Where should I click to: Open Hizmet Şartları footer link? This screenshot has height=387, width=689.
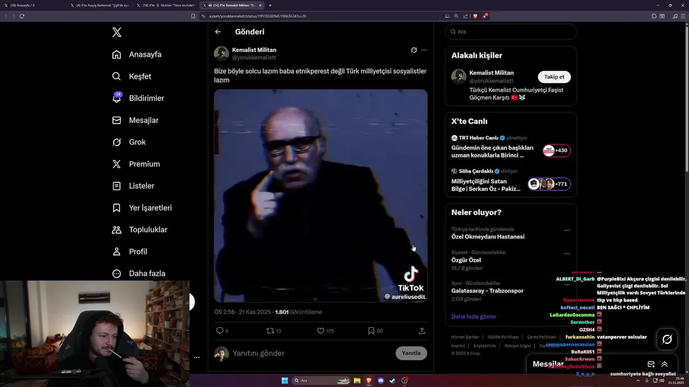tap(465, 337)
